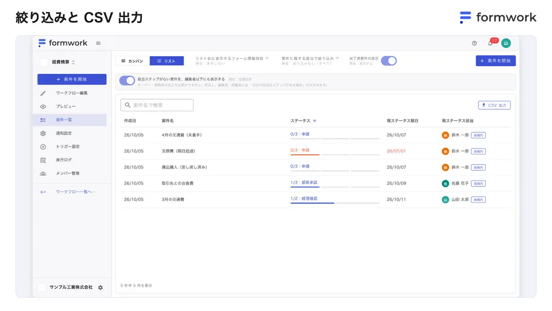552x311 pixels.
Task: Click the checkbox beside 経費精算
Action: 44,62
